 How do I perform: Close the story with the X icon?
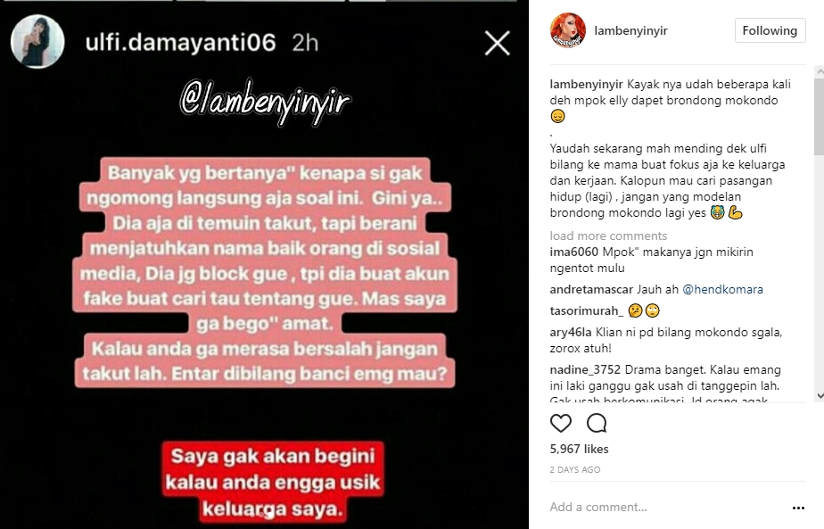coord(497,43)
